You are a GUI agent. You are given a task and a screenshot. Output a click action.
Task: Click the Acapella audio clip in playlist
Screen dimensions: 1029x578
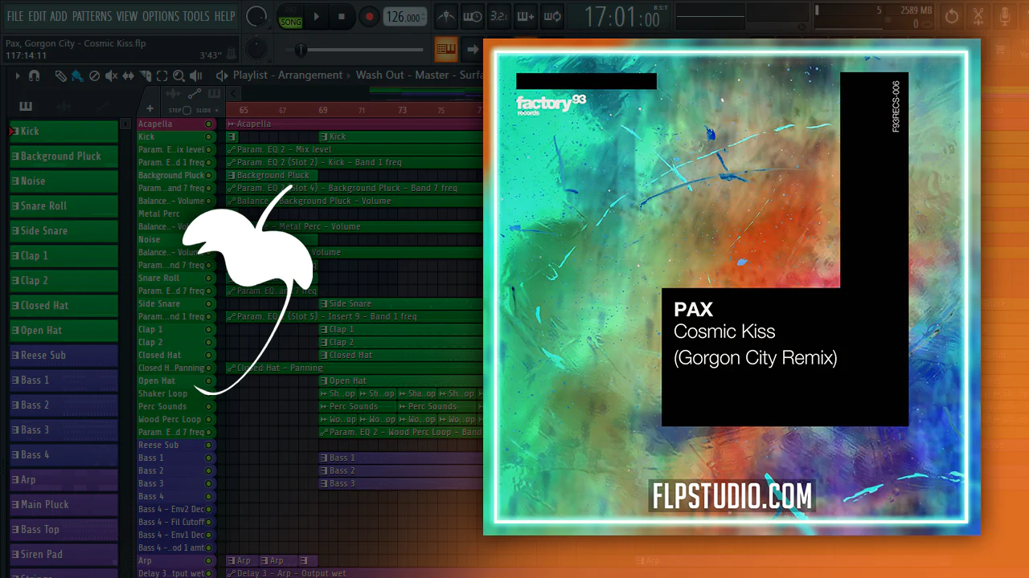point(354,124)
